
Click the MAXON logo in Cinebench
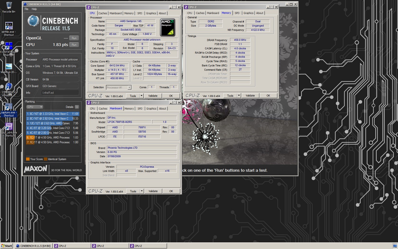[x=36, y=169]
